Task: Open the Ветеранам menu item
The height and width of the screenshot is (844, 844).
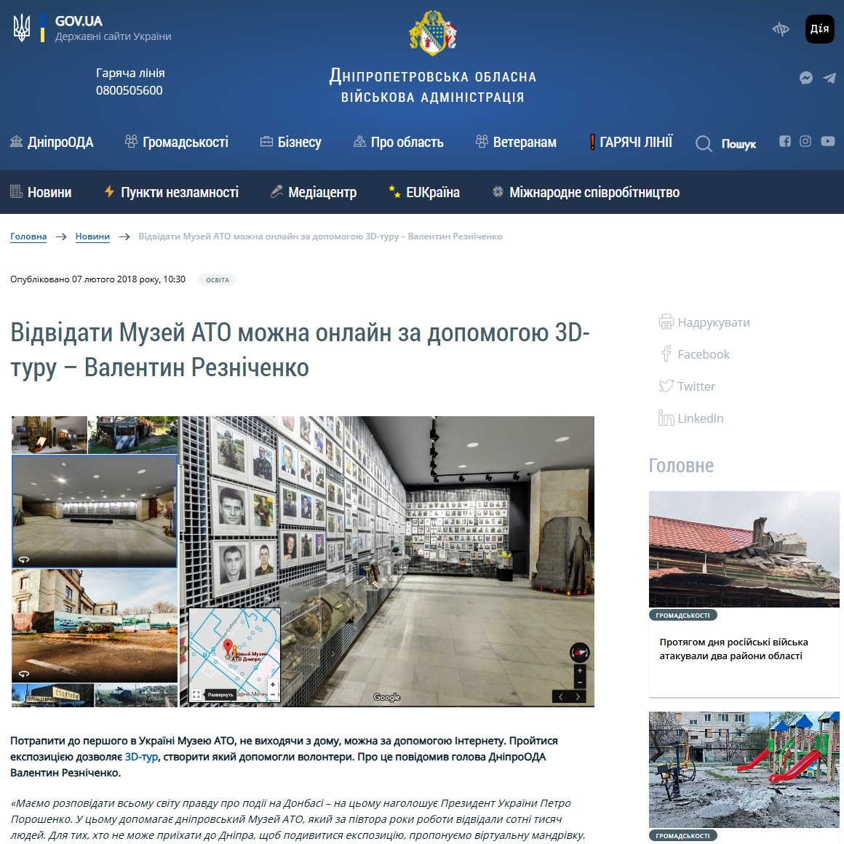Action: pos(516,142)
